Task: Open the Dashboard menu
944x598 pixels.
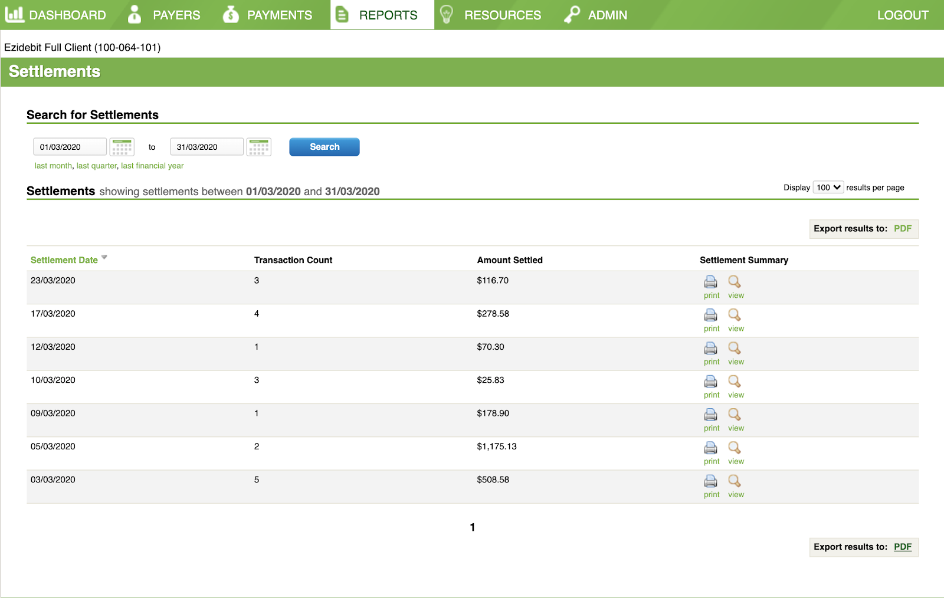Action: click(55, 15)
